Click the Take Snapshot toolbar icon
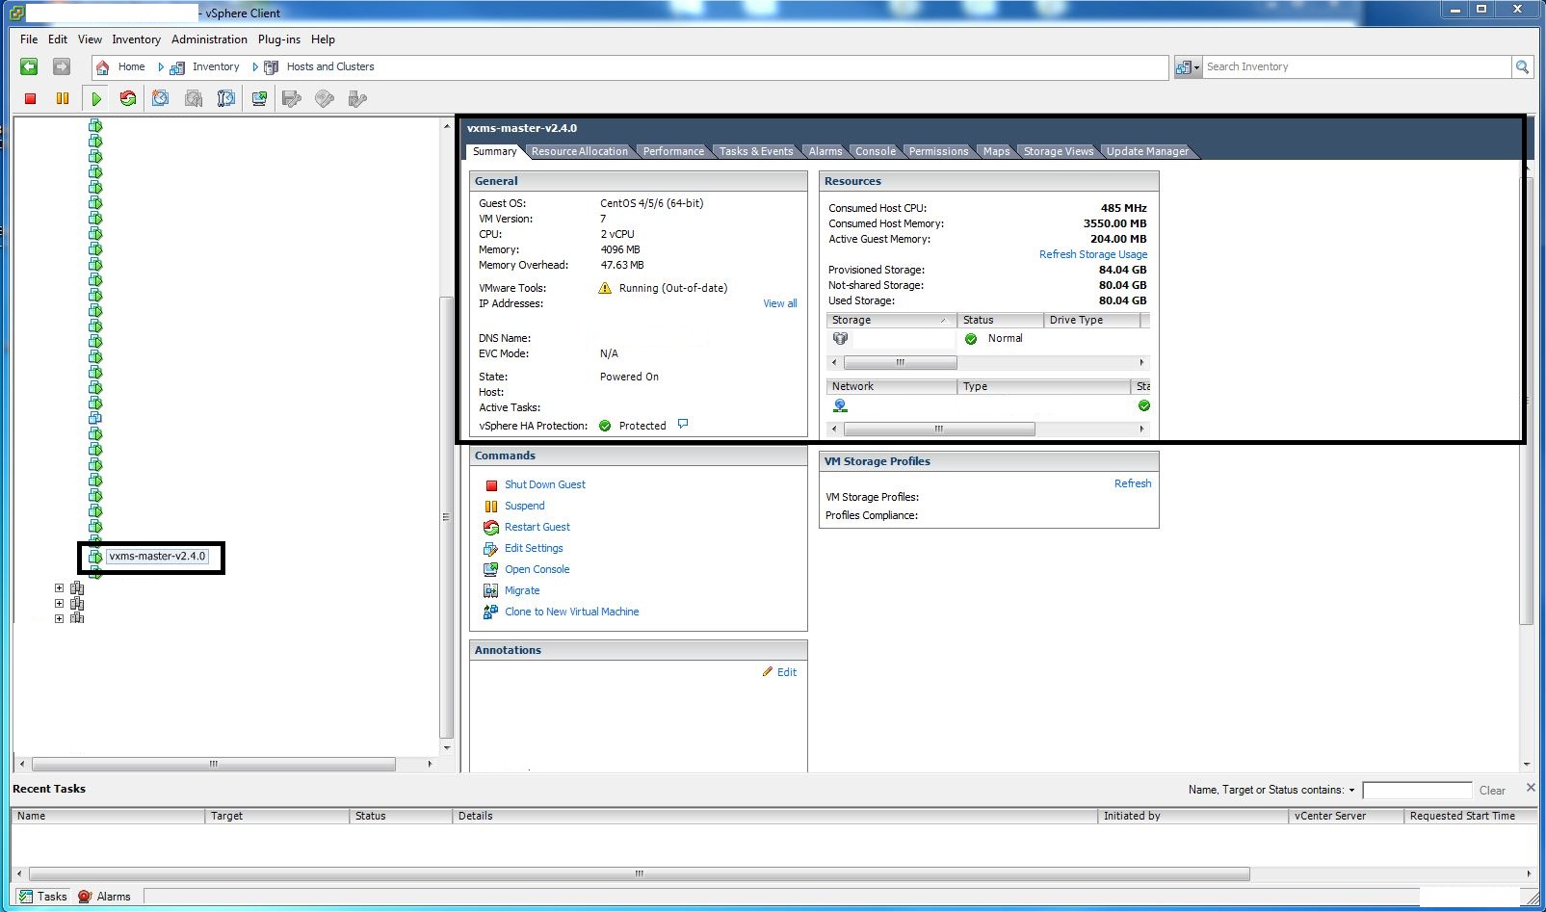Image resolution: width=1546 pixels, height=912 pixels. pos(160,98)
